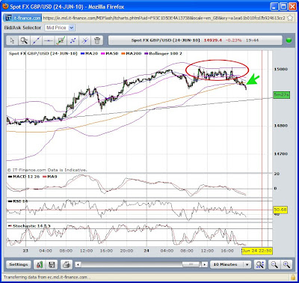The image size is (299, 283).
Task: Select the arrow pointer tool
Action: click(13, 40)
